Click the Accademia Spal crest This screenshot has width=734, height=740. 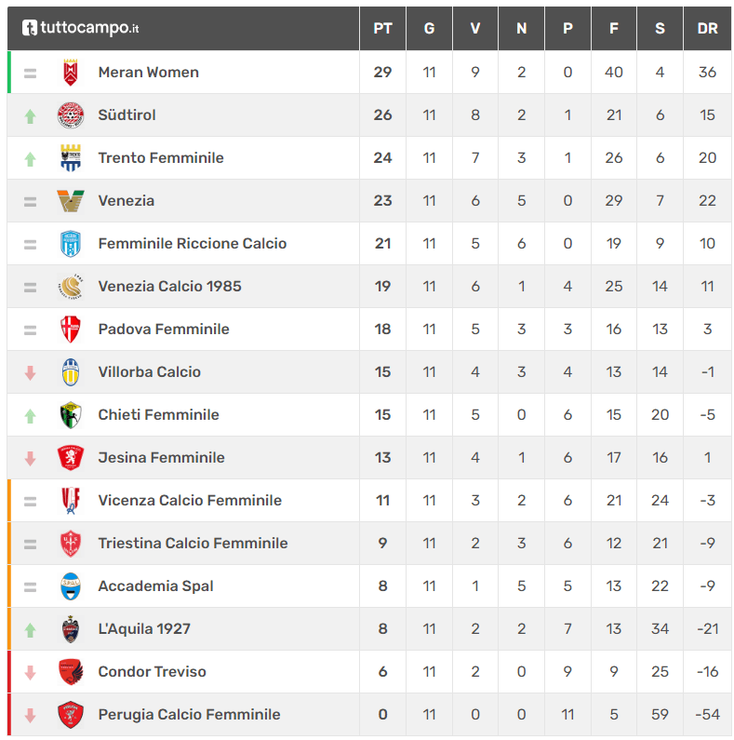71,586
